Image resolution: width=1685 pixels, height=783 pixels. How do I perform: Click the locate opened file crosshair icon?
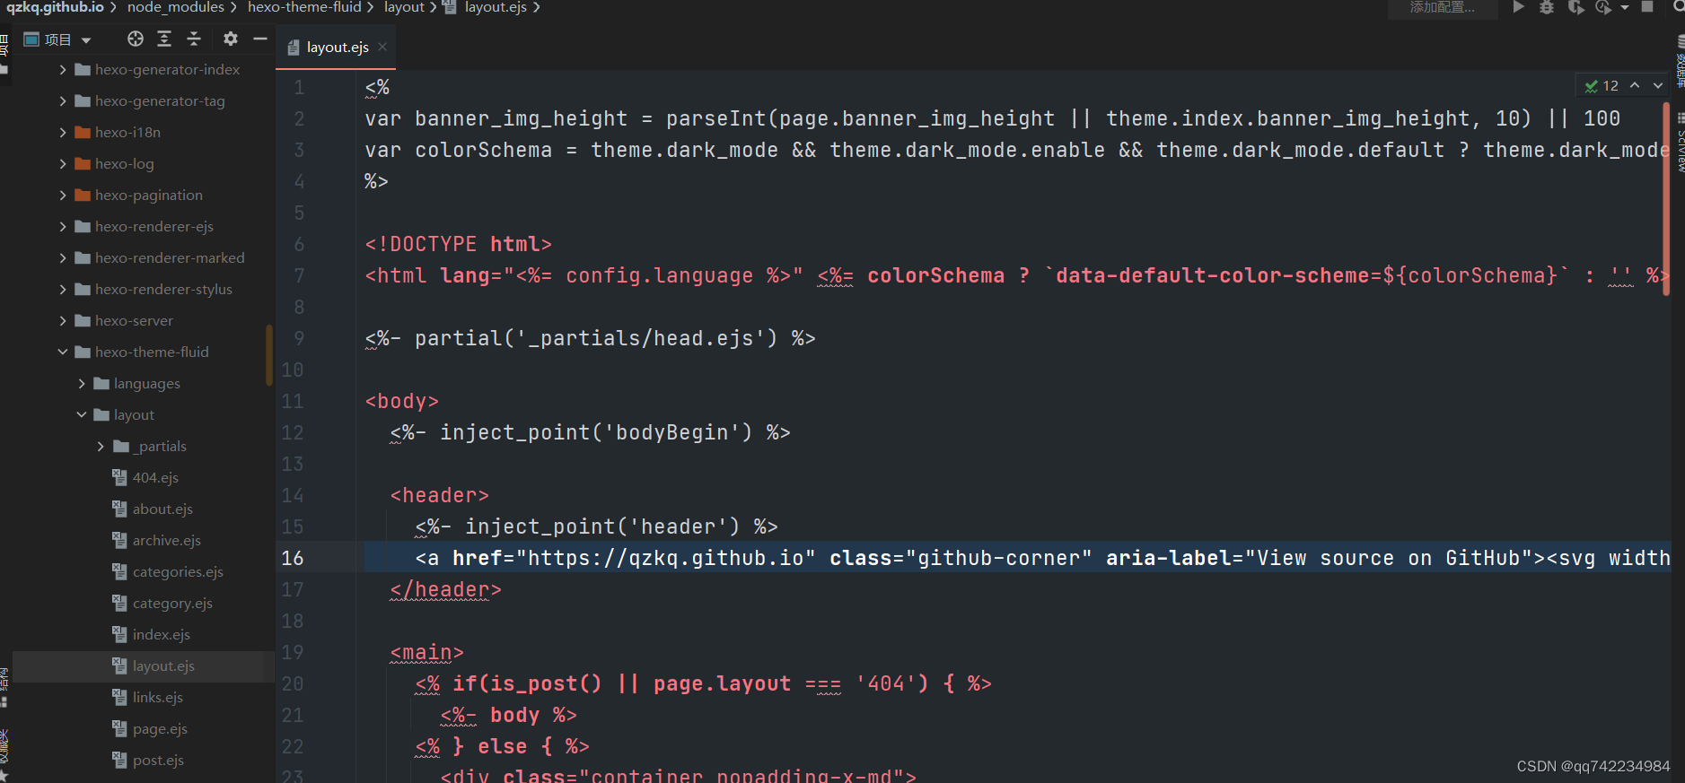coord(136,39)
